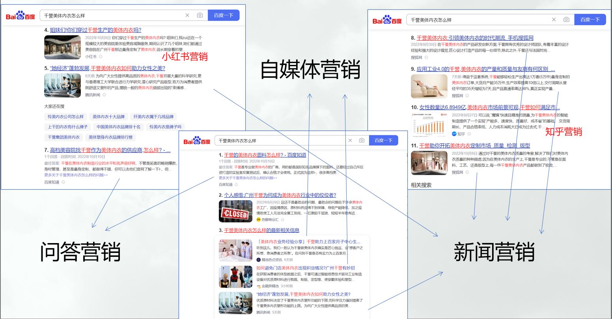The width and height of the screenshot is (612, 319).
Task: Click the Baidu logo in the top-right panel
Action: pyautogui.click(x=387, y=20)
